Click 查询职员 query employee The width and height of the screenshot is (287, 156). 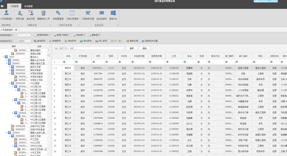tap(39, 41)
